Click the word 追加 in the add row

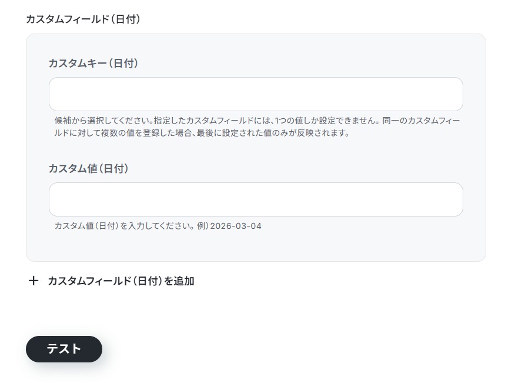click(184, 281)
